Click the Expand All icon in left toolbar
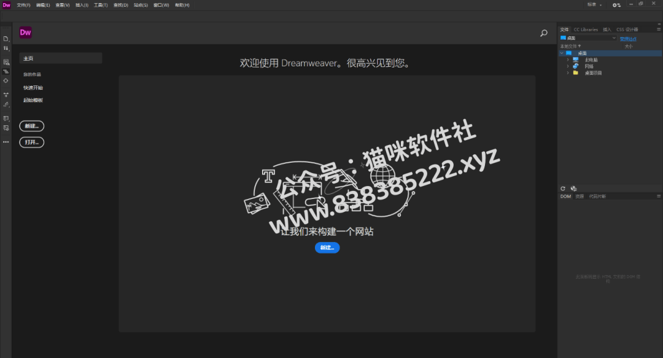663x358 pixels. 6,95
